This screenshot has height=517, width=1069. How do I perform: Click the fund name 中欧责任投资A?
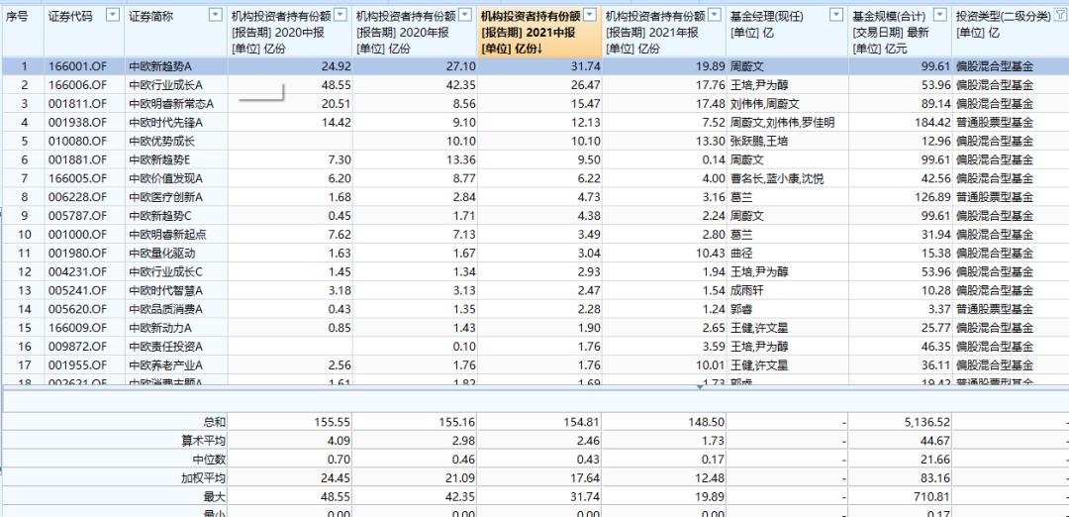click(x=165, y=347)
